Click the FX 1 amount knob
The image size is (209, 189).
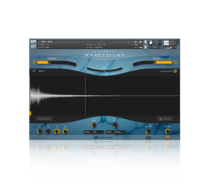tap(94, 125)
